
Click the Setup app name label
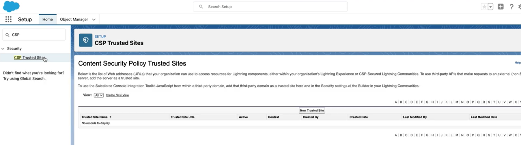click(25, 19)
